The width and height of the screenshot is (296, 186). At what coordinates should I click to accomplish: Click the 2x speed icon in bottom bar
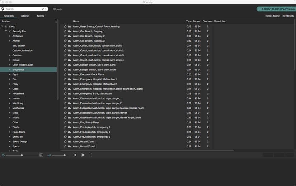click(x=41, y=155)
